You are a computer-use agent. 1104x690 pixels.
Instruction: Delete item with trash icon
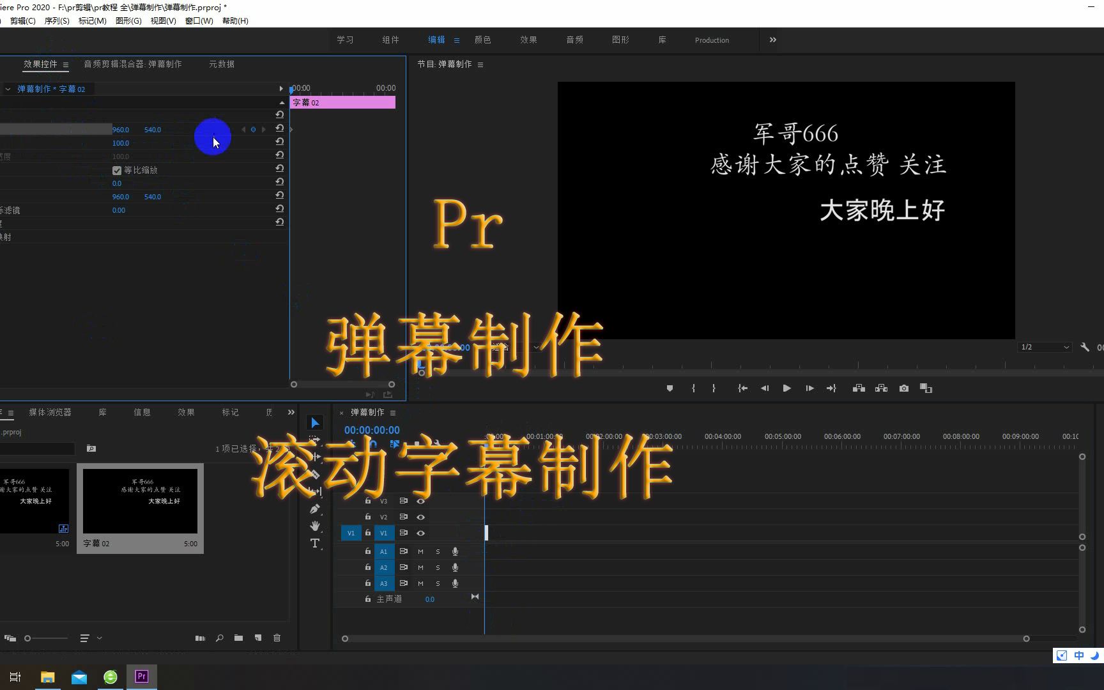[x=277, y=638]
